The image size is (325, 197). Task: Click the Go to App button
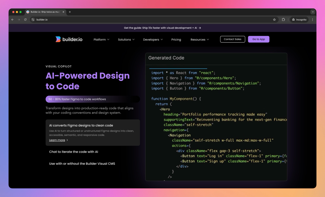click(x=259, y=39)
